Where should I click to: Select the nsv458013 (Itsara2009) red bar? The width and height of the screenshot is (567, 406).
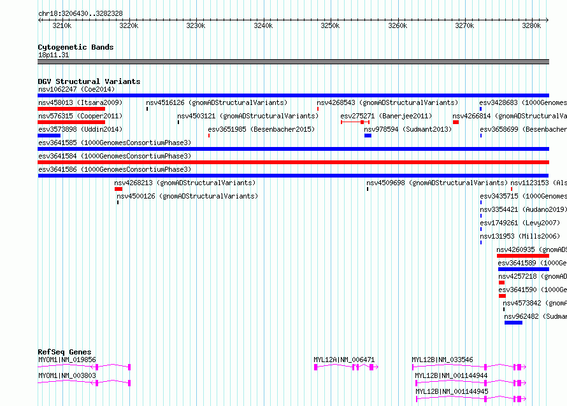click(71, 109)
